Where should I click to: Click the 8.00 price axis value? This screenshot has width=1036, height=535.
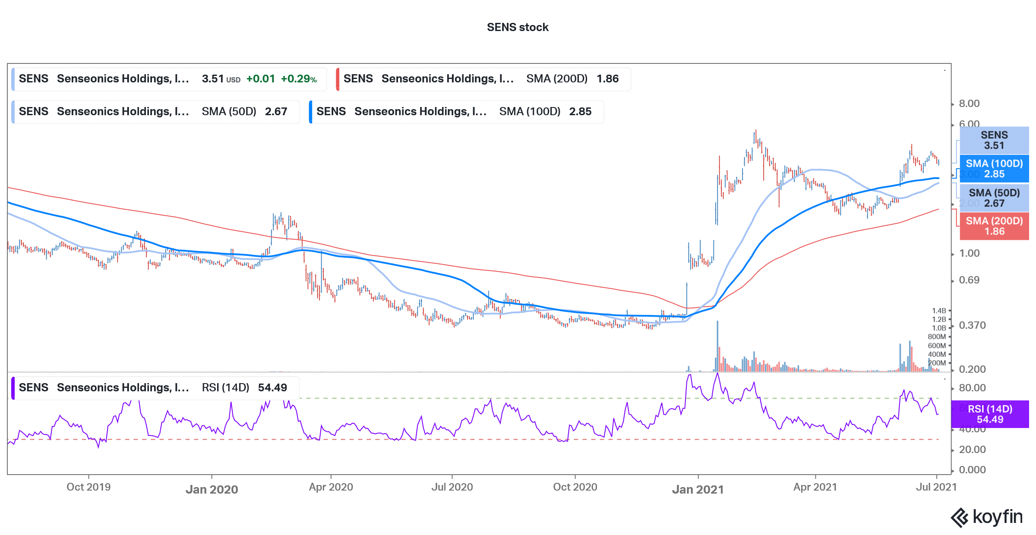pyautogui.click(x=969, y=104)
